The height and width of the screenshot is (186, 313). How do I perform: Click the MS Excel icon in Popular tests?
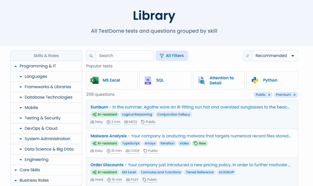95,80
